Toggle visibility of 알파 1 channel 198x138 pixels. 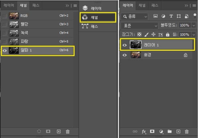(x=5, y=50)
